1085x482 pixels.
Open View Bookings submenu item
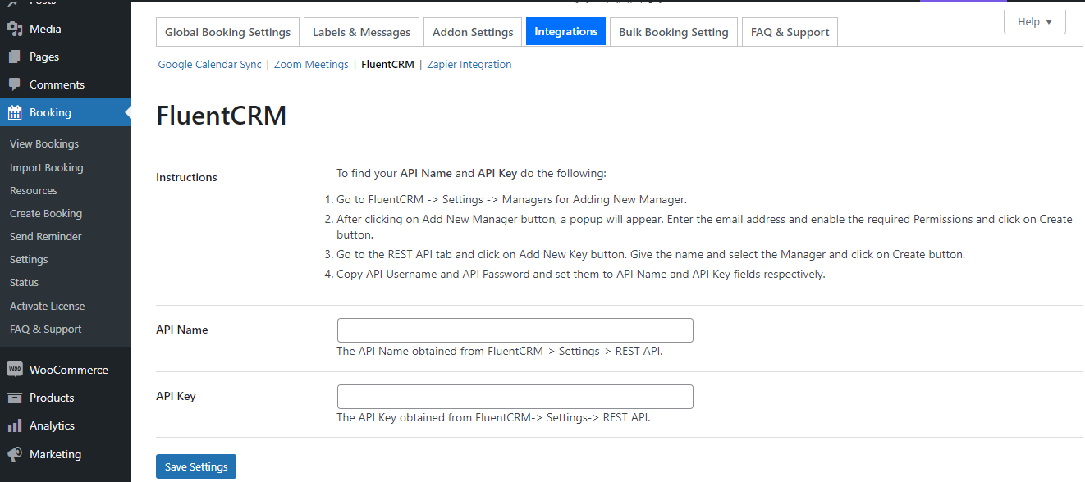44,143
